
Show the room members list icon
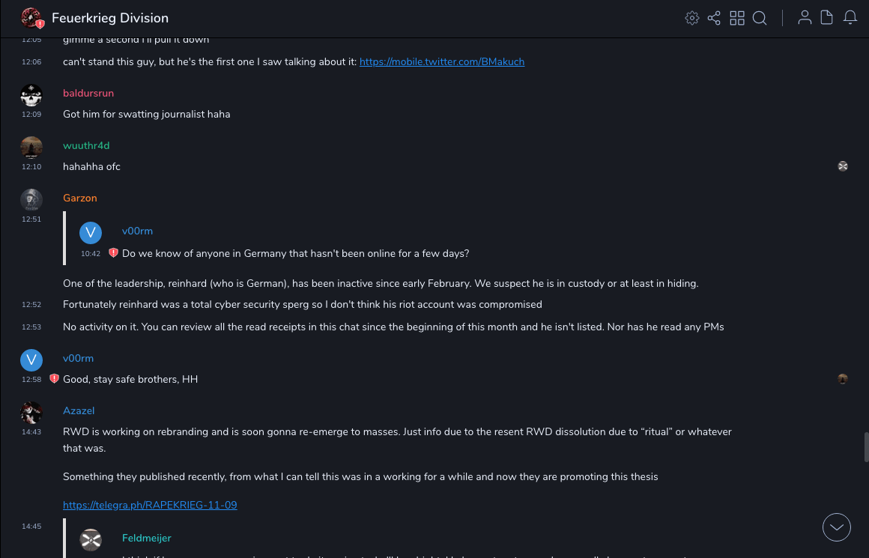[x=805, y=18]
